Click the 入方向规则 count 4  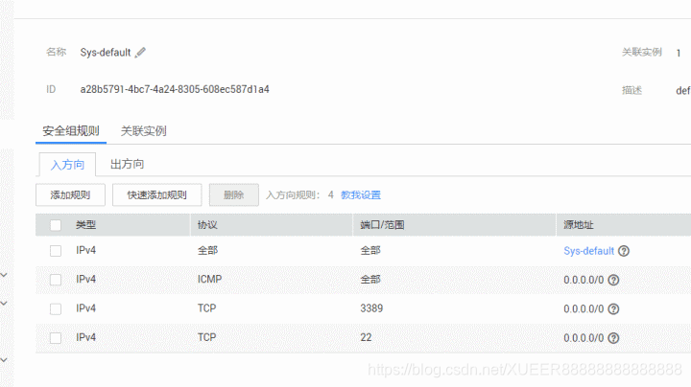[x=330, y=194]
